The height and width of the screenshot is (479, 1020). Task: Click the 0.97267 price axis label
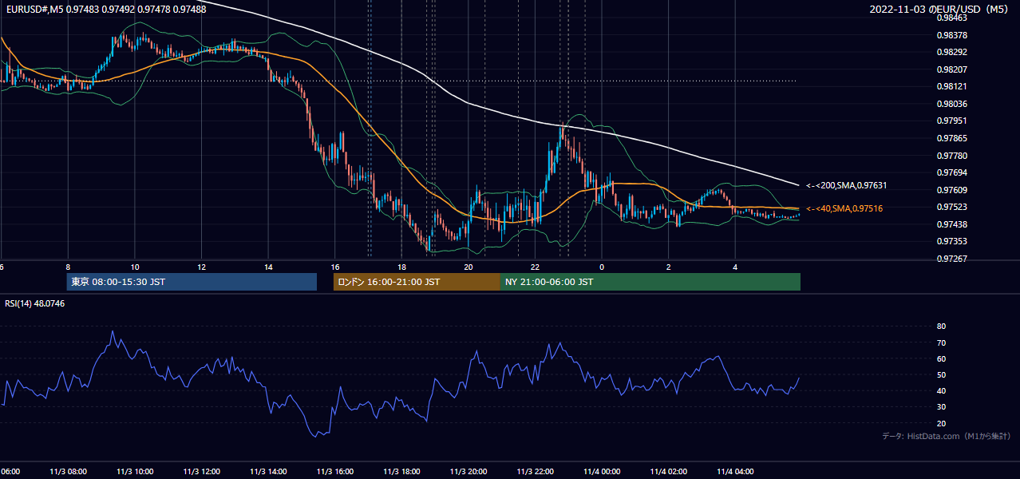click(951, 259)
